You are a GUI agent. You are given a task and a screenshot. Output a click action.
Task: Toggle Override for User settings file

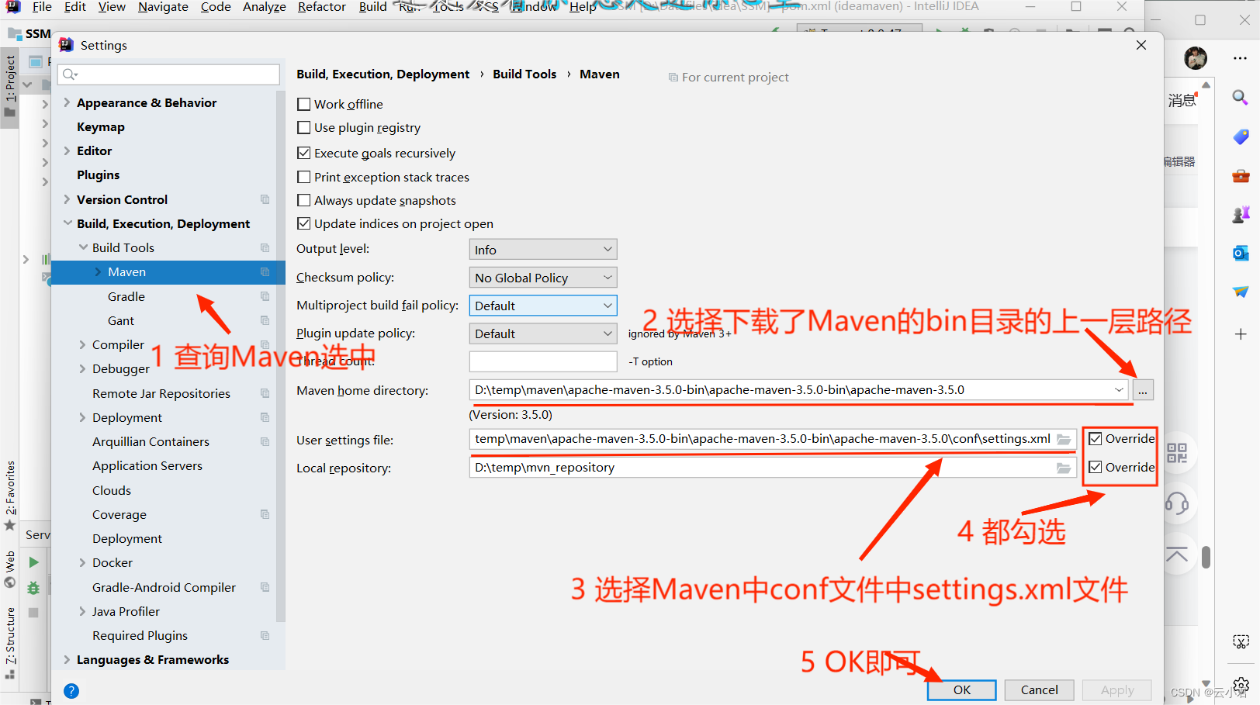(1096, 439)
